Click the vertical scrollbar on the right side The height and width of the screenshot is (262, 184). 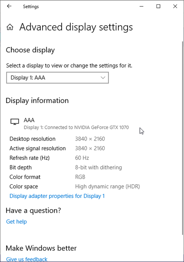[182, 138]
